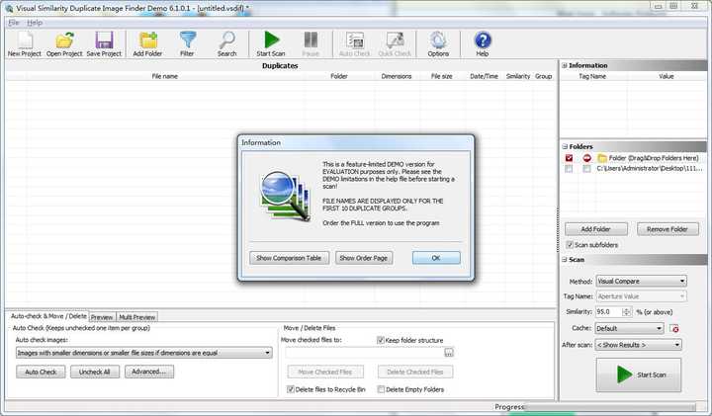Open the File menu
The image size is (712, 416).
(x=14, y=22)
